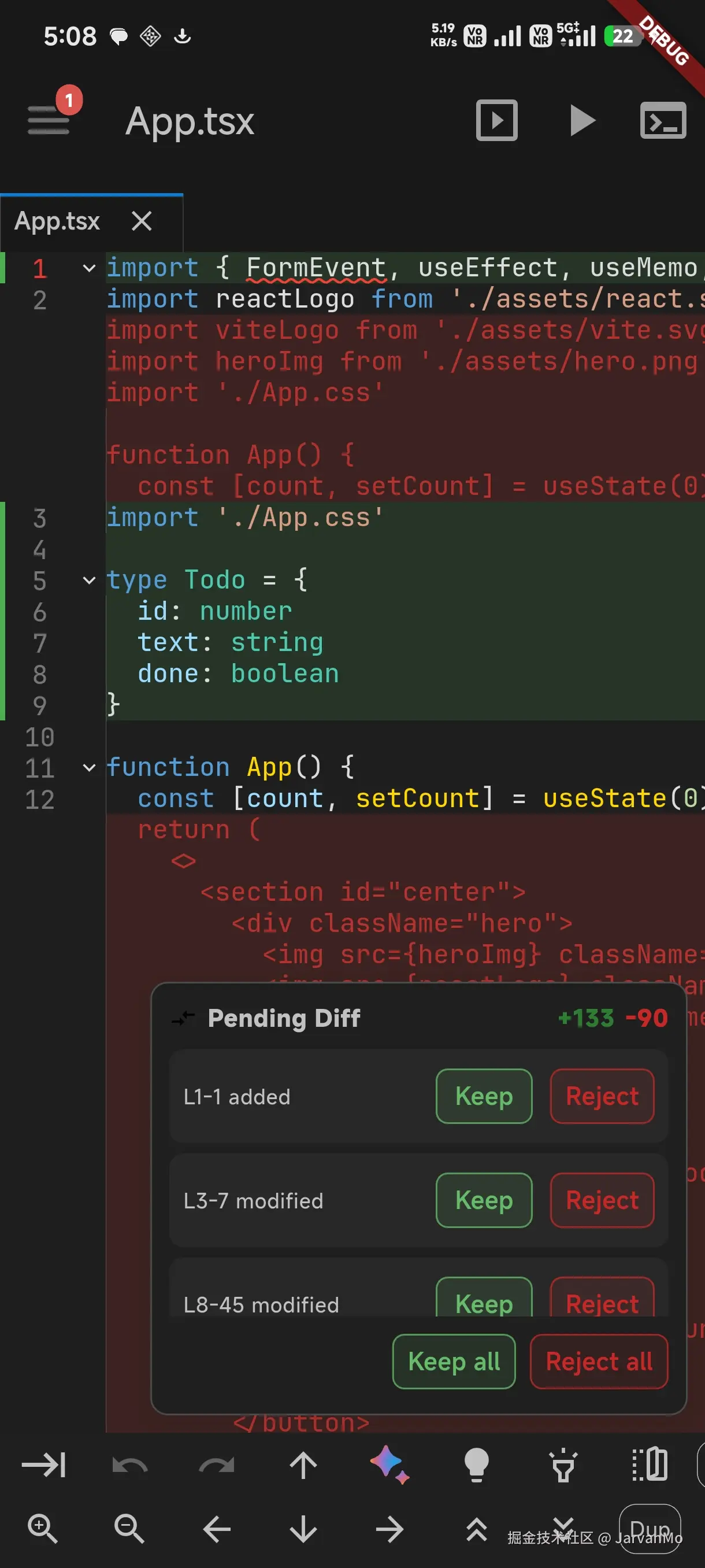Viewport: 705px width, 1568px height.
Task: Move cursor up with the up arrow key
Action: [x=303, y=1465]
